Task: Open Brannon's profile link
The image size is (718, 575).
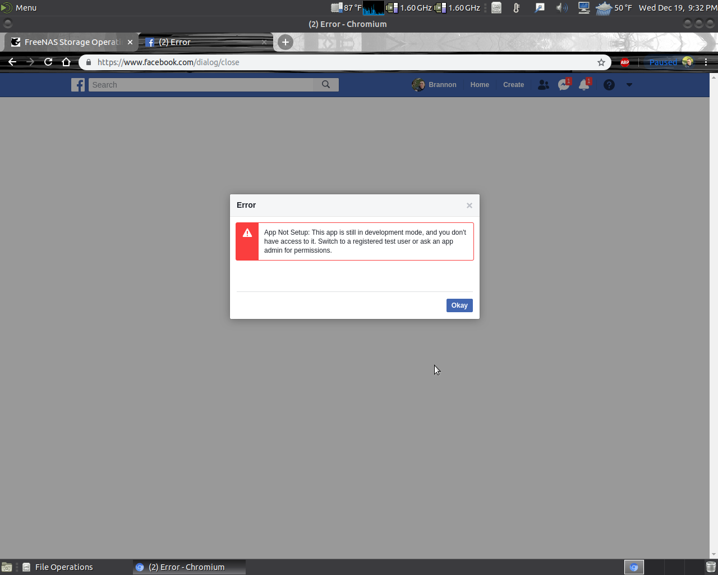Action: click(434, 85)
